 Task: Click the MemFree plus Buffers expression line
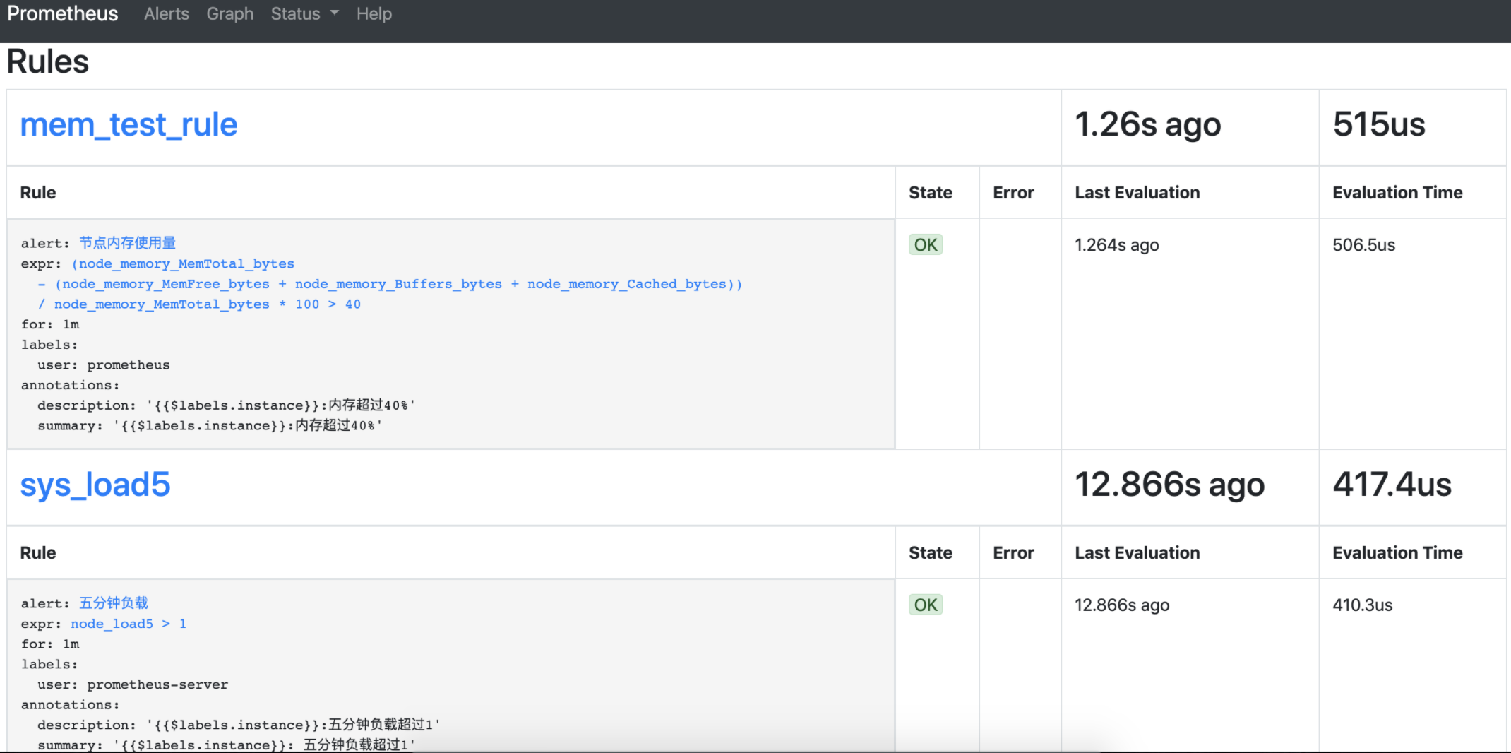(390, 284)
